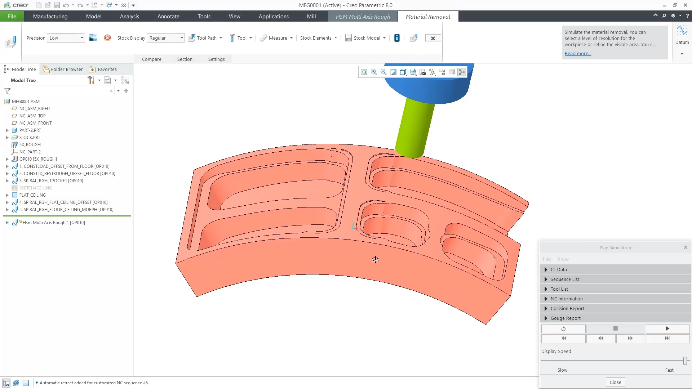Click the red stop simulation icon

point(107,38)
